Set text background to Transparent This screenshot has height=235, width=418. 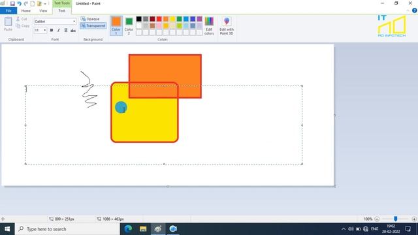point(93,25)
